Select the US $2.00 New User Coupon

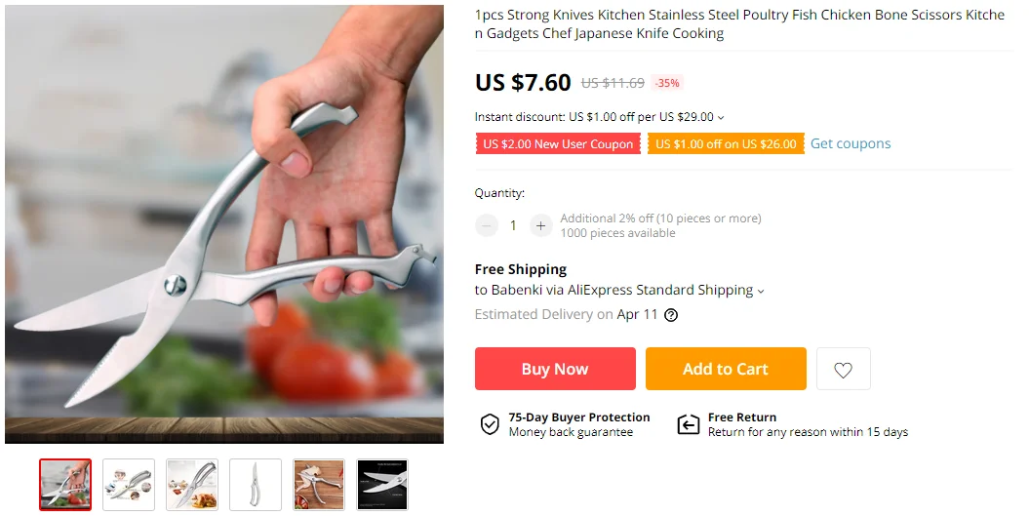coord(558,144)
